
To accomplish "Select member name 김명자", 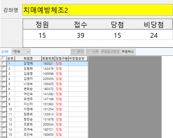I will pyautogui.click(x=28, y=79).
